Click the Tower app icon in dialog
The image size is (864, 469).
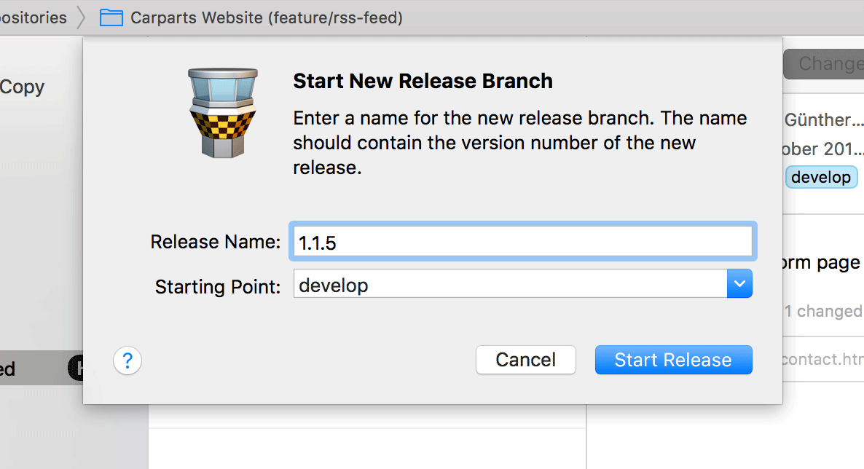[222, 112]
